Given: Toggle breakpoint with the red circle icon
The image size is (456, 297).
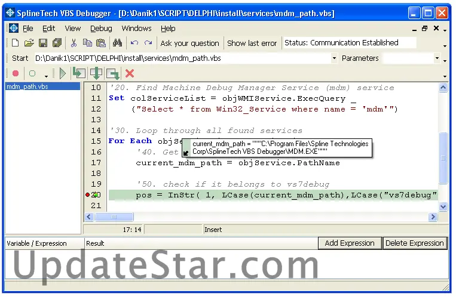Looking at the screenshot, I should tap(16, 73).
